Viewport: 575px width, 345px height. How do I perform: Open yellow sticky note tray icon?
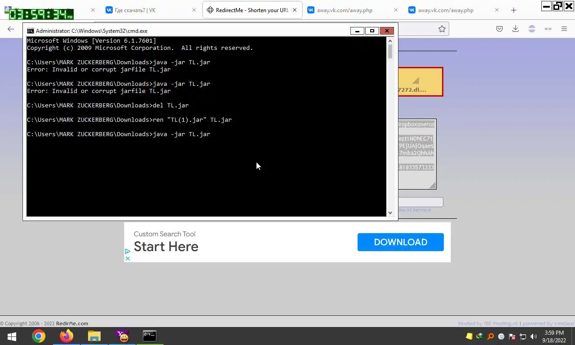469,336
